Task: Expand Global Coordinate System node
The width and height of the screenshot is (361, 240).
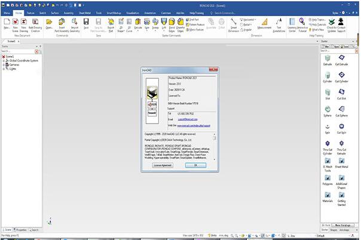Action: tap(4, 61)
